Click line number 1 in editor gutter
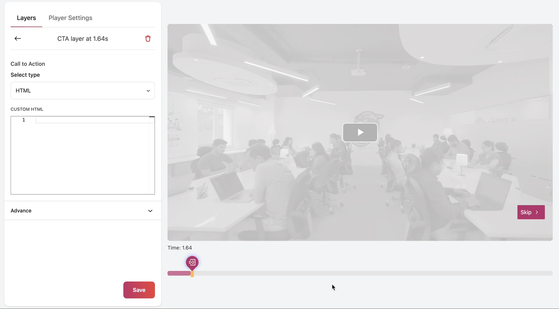The height and width of the screenshot is (309, 559). (24, 120)
